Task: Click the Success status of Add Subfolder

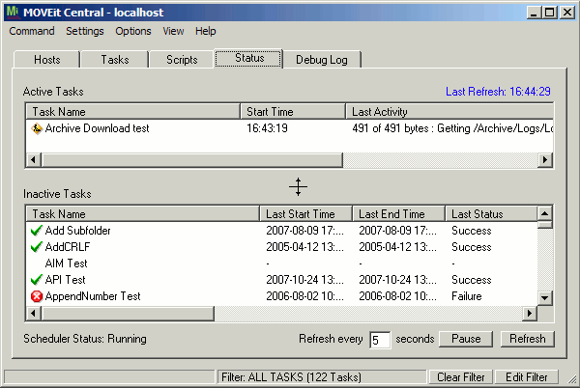Action: 472,231
